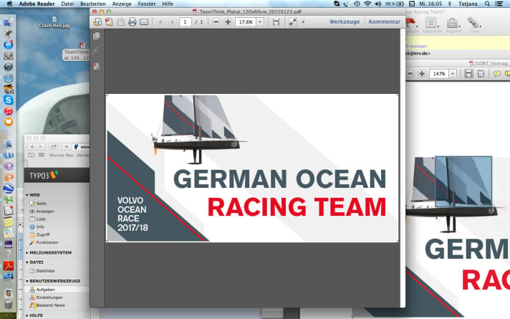Click the save (floppy disk) icon
The height and width of the screenshot is (319, 510).
[x=120, y=22]
